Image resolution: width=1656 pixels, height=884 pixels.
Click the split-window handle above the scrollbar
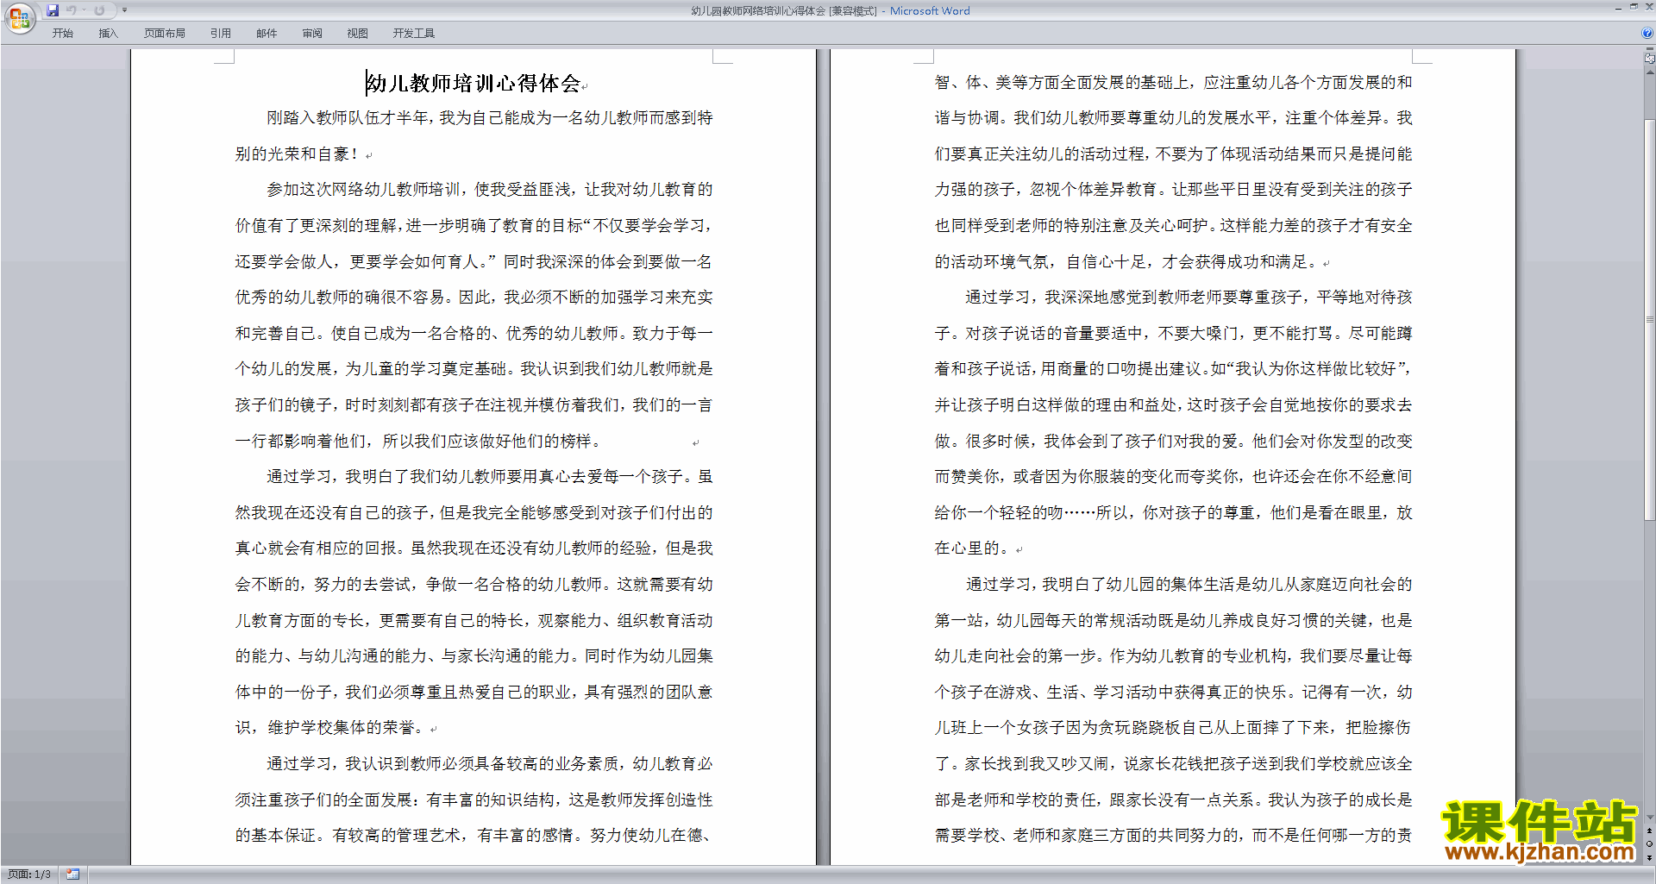[1650, 49]
